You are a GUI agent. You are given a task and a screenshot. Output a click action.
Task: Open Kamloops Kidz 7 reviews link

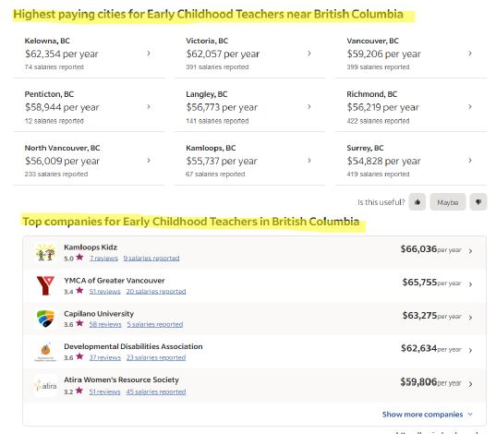click(x=103, y=259)
